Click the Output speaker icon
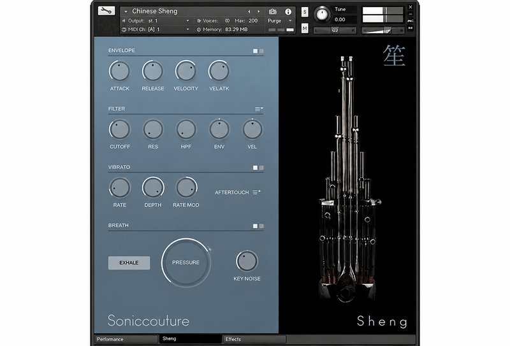Screen dimensions: 510x346 pos(124,21)
